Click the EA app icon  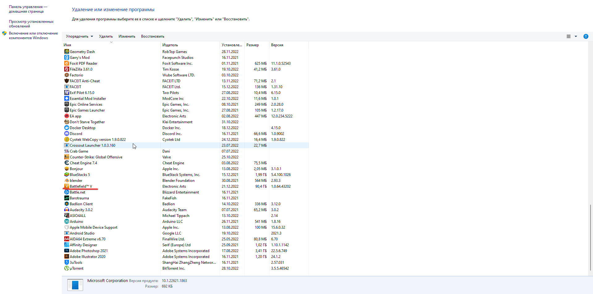point(66,116)
